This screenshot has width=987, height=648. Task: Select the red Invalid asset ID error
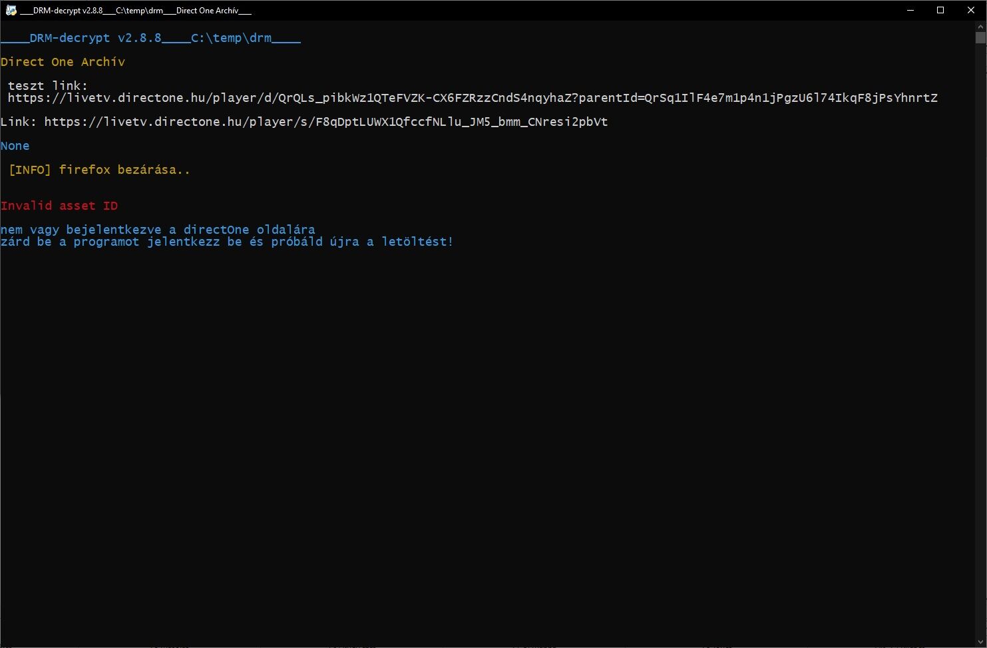click(x=59, y=206)
